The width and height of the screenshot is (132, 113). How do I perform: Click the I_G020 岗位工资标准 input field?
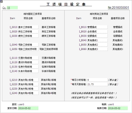[28, 32]
